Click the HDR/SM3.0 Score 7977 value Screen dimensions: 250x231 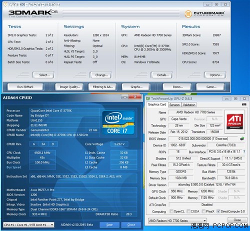pyautogui.click(x=215, y=53)
